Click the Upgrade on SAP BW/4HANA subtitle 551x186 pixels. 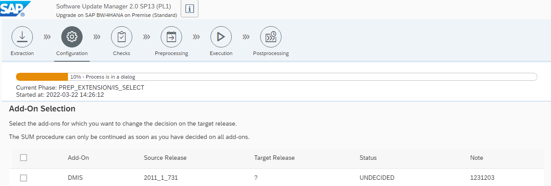[x=117, y=15]
